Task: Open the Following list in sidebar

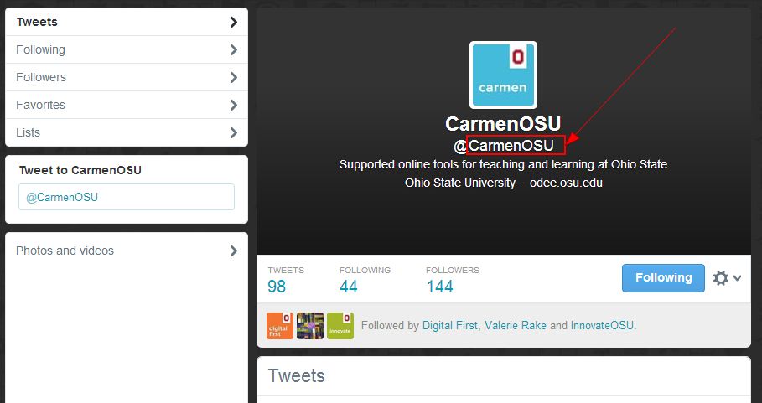Action: [127, 49]
